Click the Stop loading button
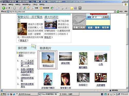 pos(20,8)
